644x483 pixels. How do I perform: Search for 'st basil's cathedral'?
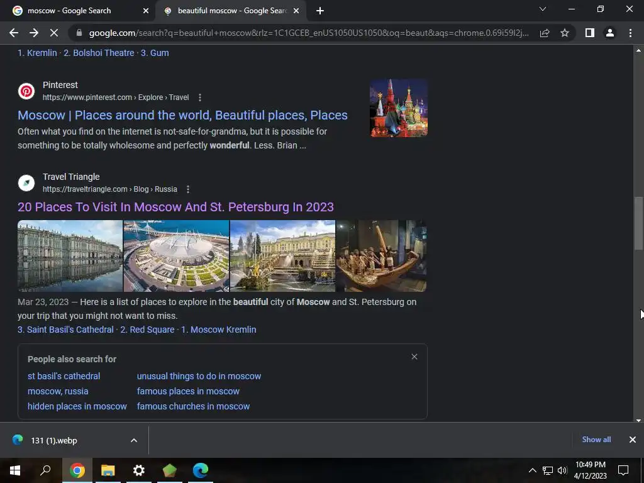(x=64, y=376)
